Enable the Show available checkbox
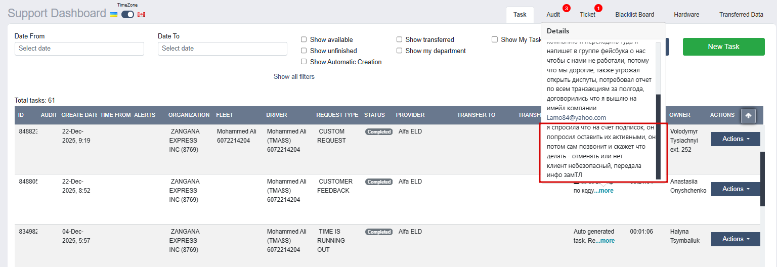The image size is (777, 267). (x=304, y=39)
